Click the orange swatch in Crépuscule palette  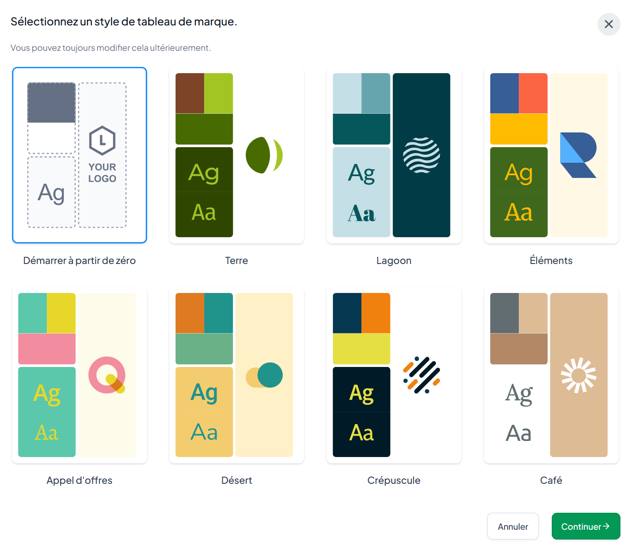click(x=376, y=313)
